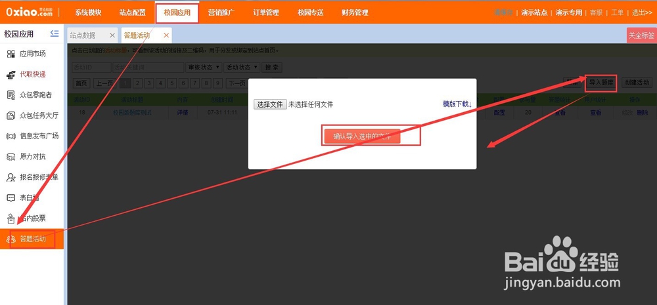Click the 演示站点 header link
This screenshot has width=657, height=305.
click(x=534, y=12)
